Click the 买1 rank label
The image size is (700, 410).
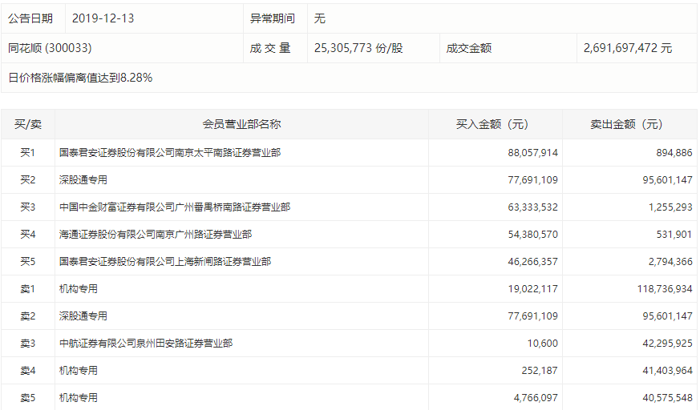[x=28, y=153]
